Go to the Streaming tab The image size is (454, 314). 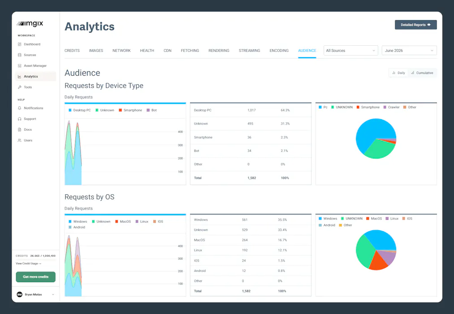(x=249, y=51)
